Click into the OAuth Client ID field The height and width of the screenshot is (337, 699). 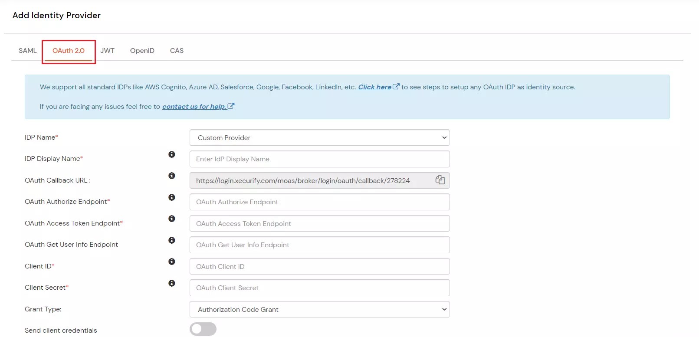coord(320,266)
